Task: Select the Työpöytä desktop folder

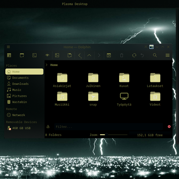Action: [124, 99]
